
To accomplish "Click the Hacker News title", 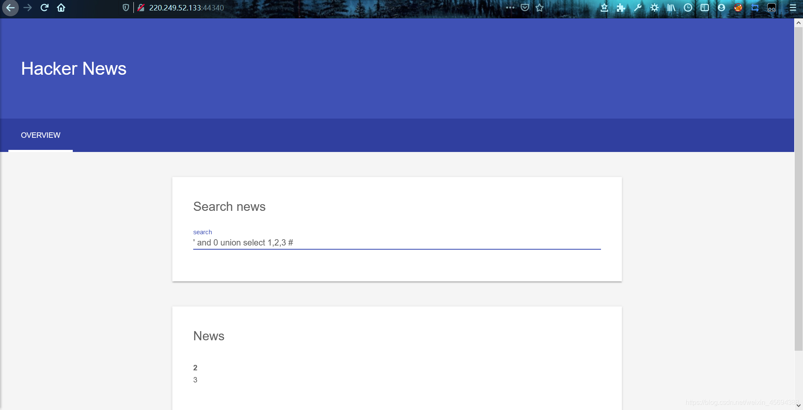I will [x=74, y=68].
